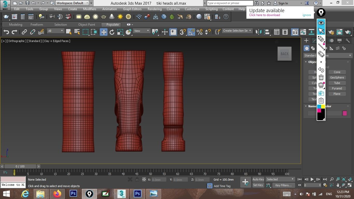This screenshot has width=354, height=199.
Task: Click here to download update link
Action: coord(264,15)
